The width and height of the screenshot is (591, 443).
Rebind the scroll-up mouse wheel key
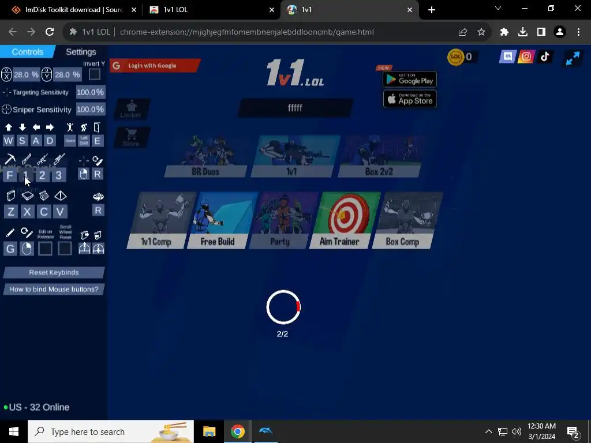(x=84, y=249)
